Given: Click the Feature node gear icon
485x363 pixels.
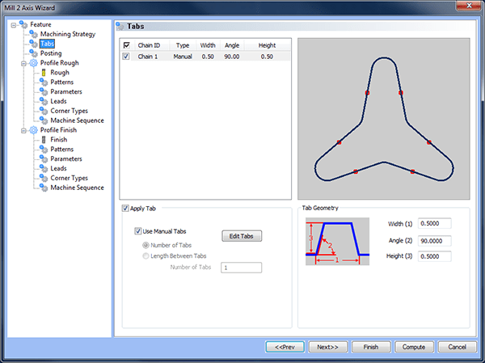Looking at the screenshot, I should click(23, 24).
